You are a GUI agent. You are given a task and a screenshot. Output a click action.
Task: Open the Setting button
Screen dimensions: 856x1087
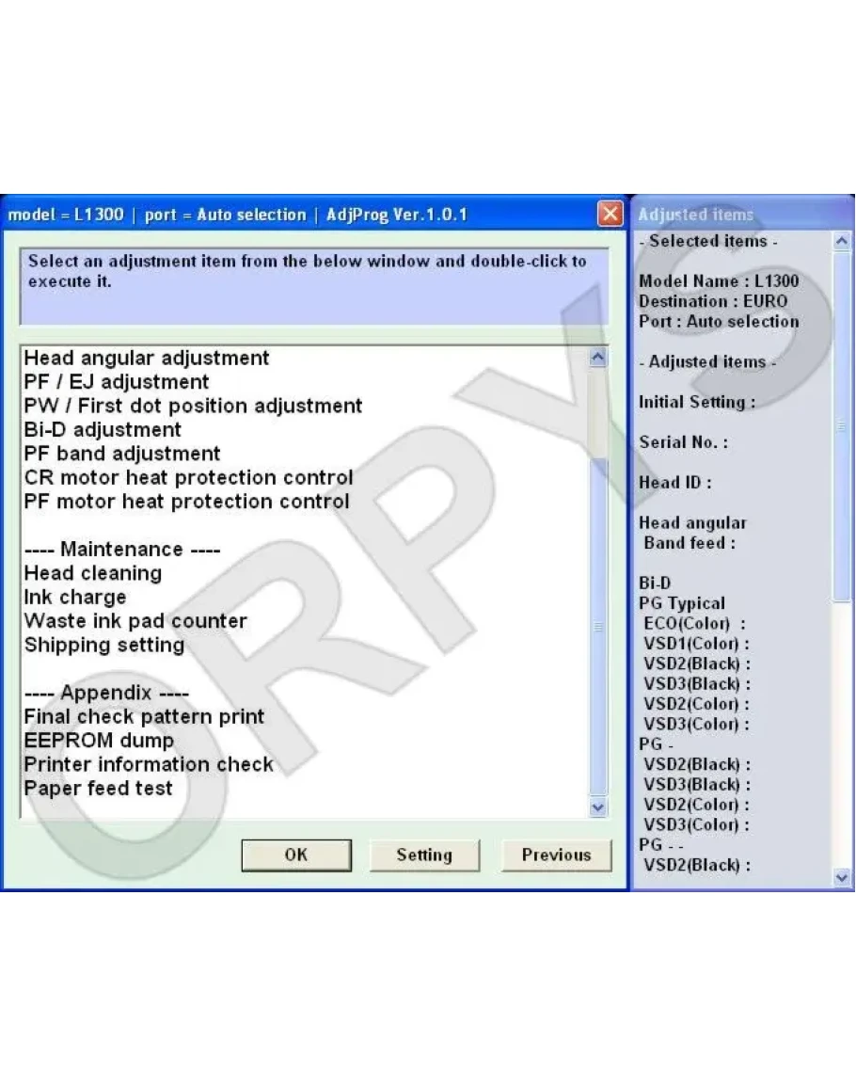(x=423, y=855)
